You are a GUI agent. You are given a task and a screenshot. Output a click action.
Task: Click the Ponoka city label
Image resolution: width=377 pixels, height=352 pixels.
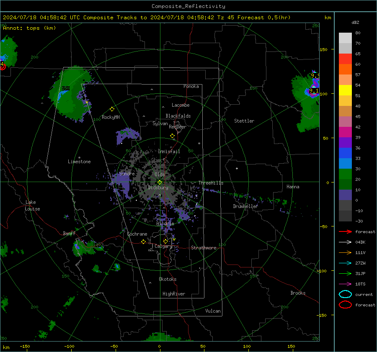(x=191, y=86)
